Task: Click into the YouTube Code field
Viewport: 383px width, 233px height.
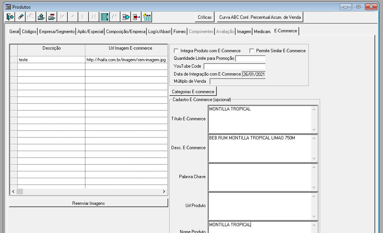Action: (234, 67)
